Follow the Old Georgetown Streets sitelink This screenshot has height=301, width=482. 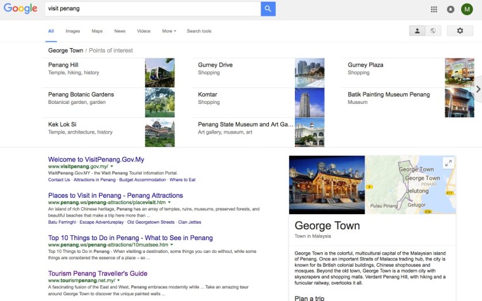pyautogui.click(x=151, y=222)
